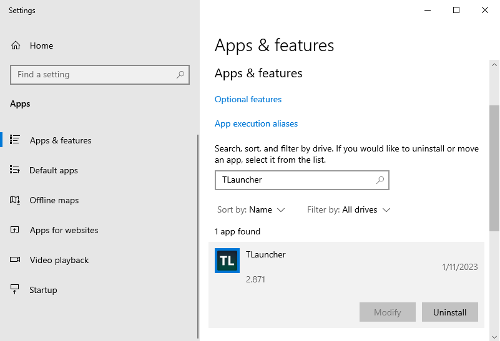Click the vertical scrollbar thumb
500x341 pixels.
[494, 168]
